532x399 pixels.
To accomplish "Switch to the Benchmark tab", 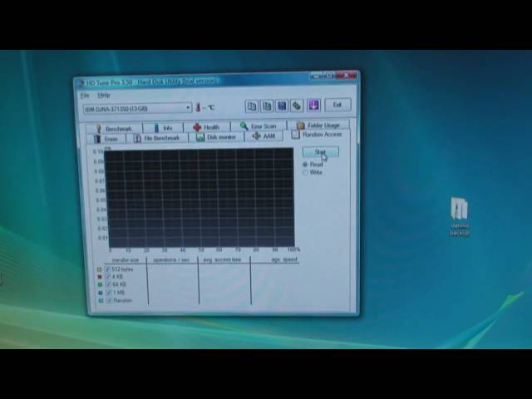I will click(115, 129).
